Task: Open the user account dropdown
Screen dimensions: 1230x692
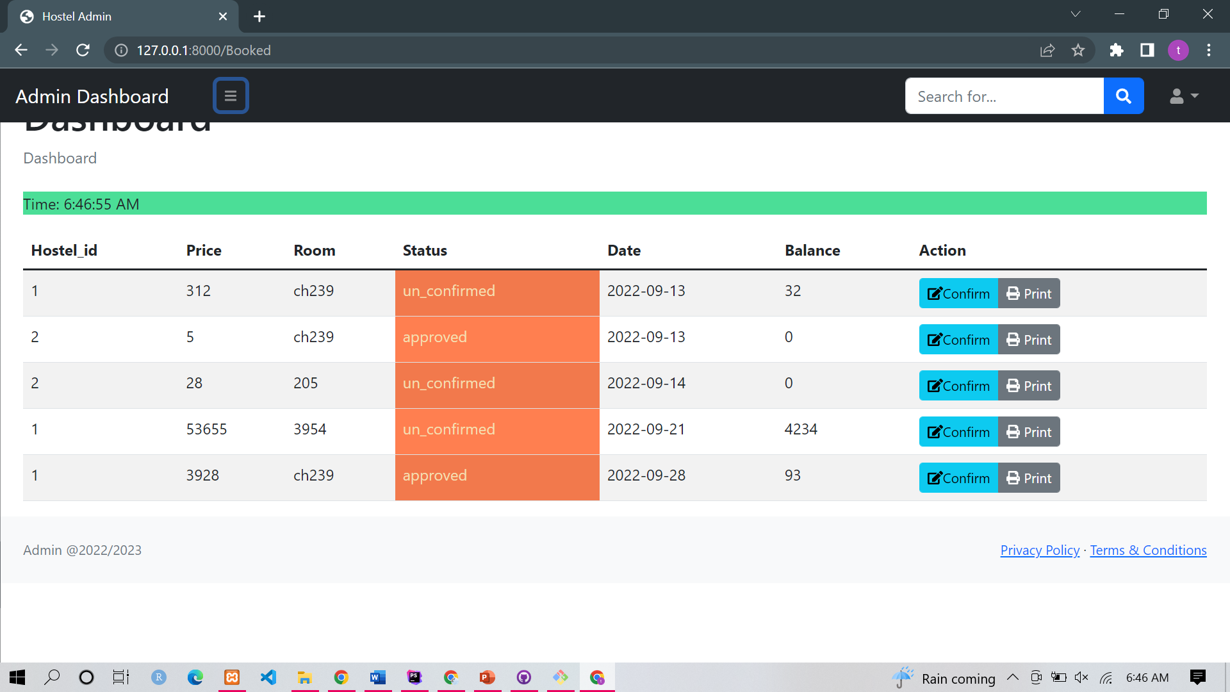Action: [x=1183, y=96]
